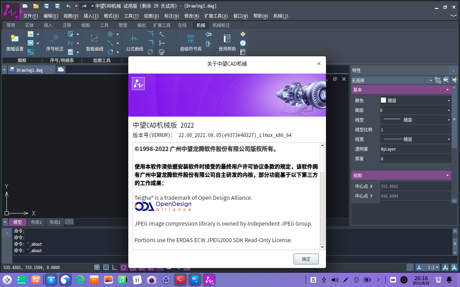Switch to the 布局1 layout tab
460x287 pixels.
(x=36, y=222)
